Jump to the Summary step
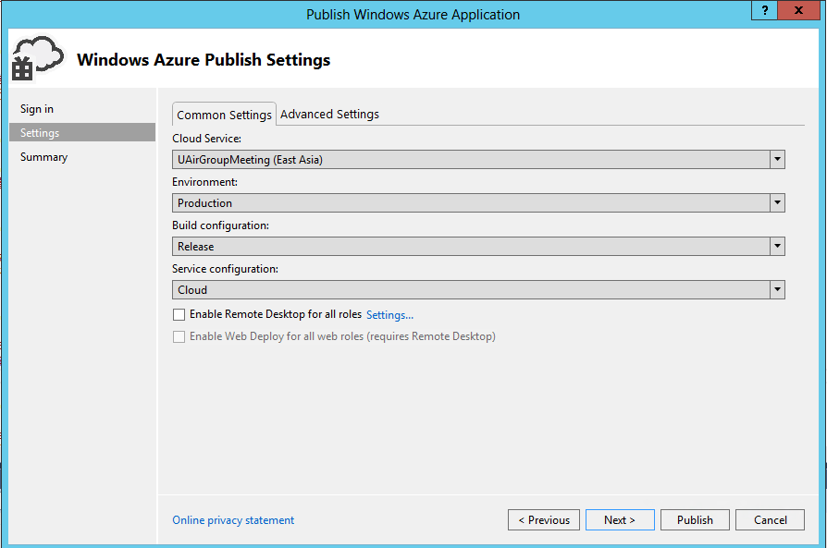This screenshot has width=827, height=548. coord(43,157)
